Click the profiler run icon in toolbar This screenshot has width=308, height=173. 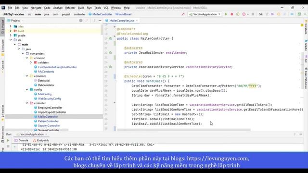coord(244,14)
